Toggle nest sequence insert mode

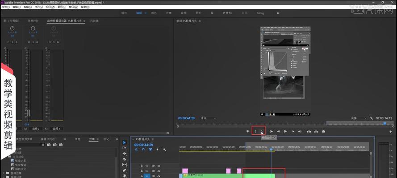pos(137,149)
